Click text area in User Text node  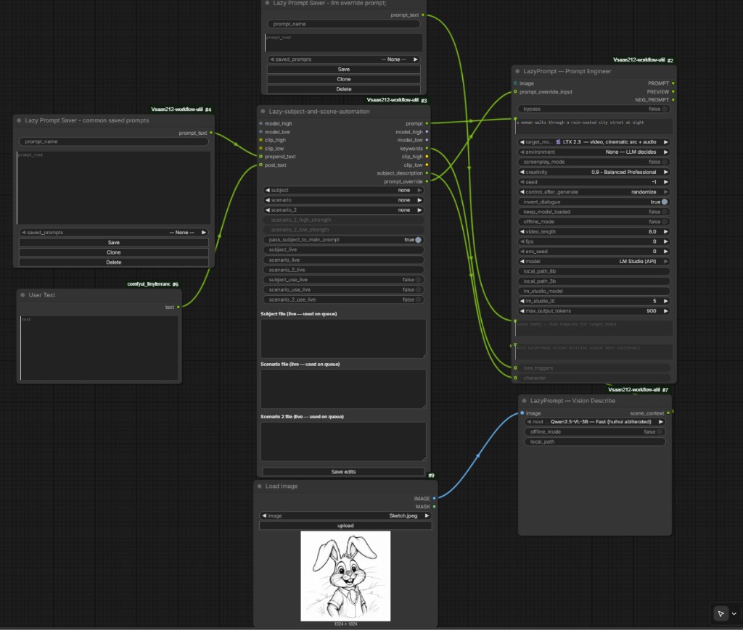pos(99,348)
